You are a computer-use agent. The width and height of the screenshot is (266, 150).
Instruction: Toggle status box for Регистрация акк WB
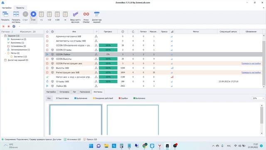pyautogui.click(x=47, y=72)
